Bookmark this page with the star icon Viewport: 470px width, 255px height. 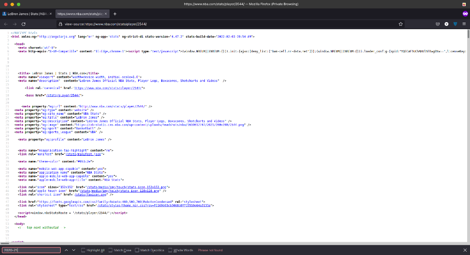(400, 24)
